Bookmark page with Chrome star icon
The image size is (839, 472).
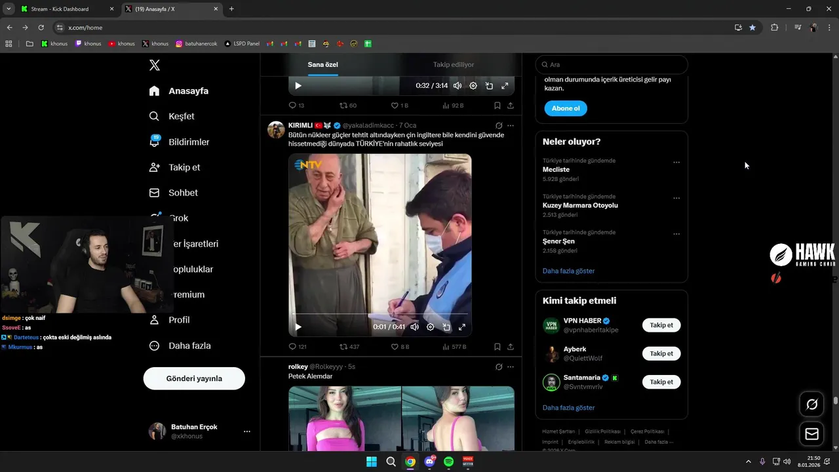click(752, 28)
